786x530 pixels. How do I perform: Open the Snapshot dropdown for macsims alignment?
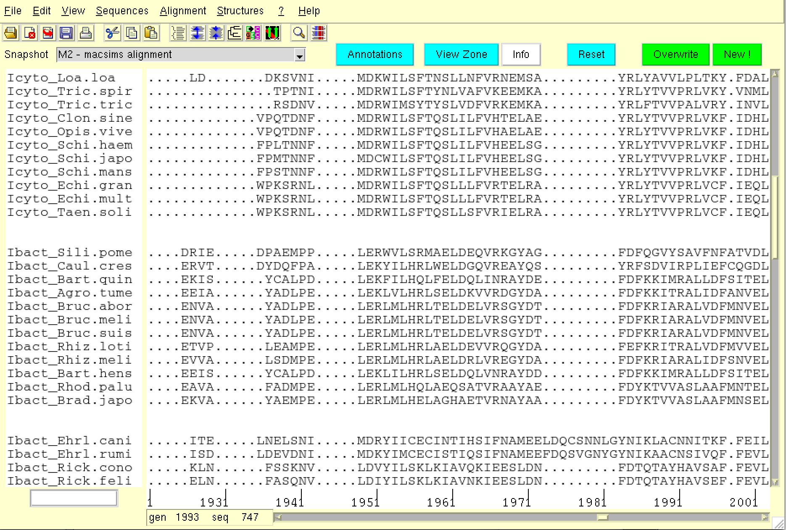[299, 55]
